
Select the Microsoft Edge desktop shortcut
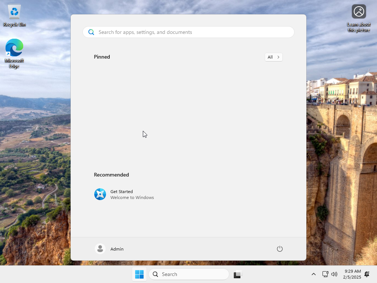(14, 53)
